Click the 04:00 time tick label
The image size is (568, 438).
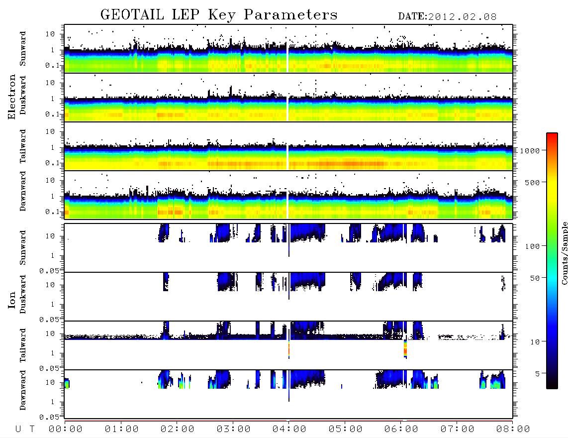(x=289, y=430)
